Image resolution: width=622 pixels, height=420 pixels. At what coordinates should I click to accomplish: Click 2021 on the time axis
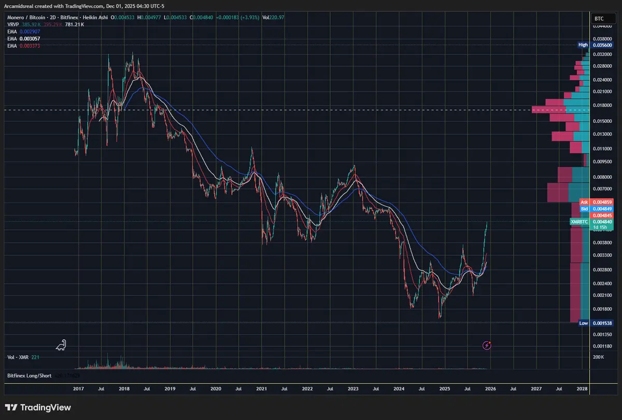[262, 388]
